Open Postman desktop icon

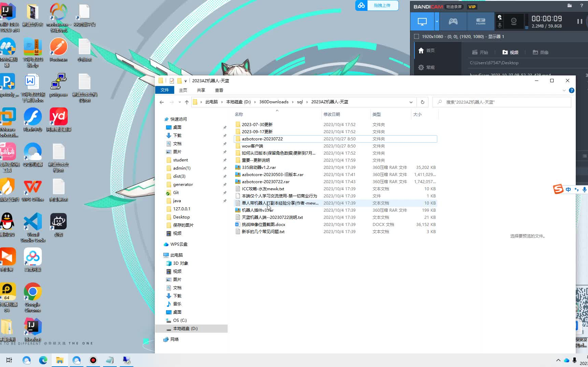(59, 50)
